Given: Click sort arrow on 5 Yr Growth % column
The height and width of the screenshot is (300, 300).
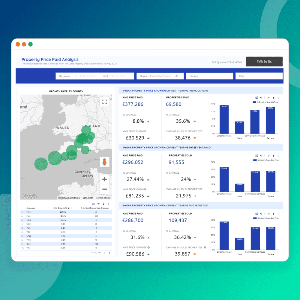Looking at the screenshot, I should (x=71, y=208).
